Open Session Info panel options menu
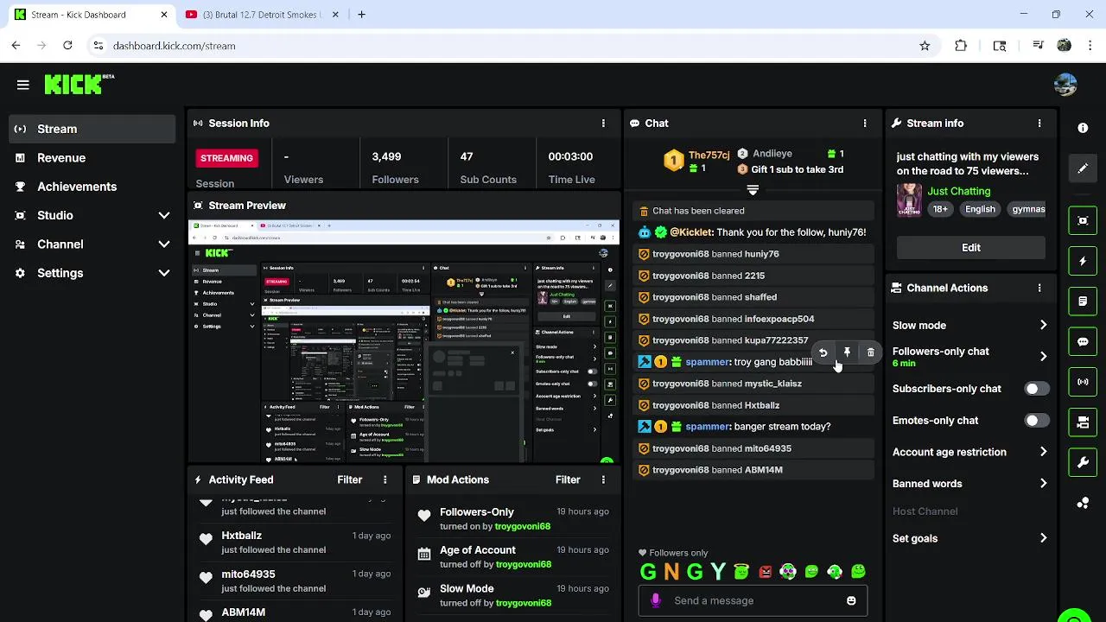 point(603,124)
